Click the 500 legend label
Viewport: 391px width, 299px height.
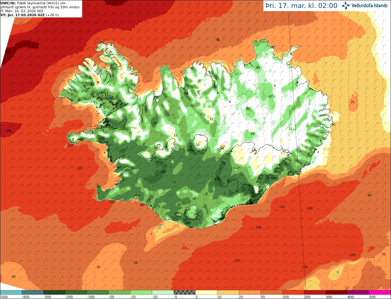tap(372, 297)
